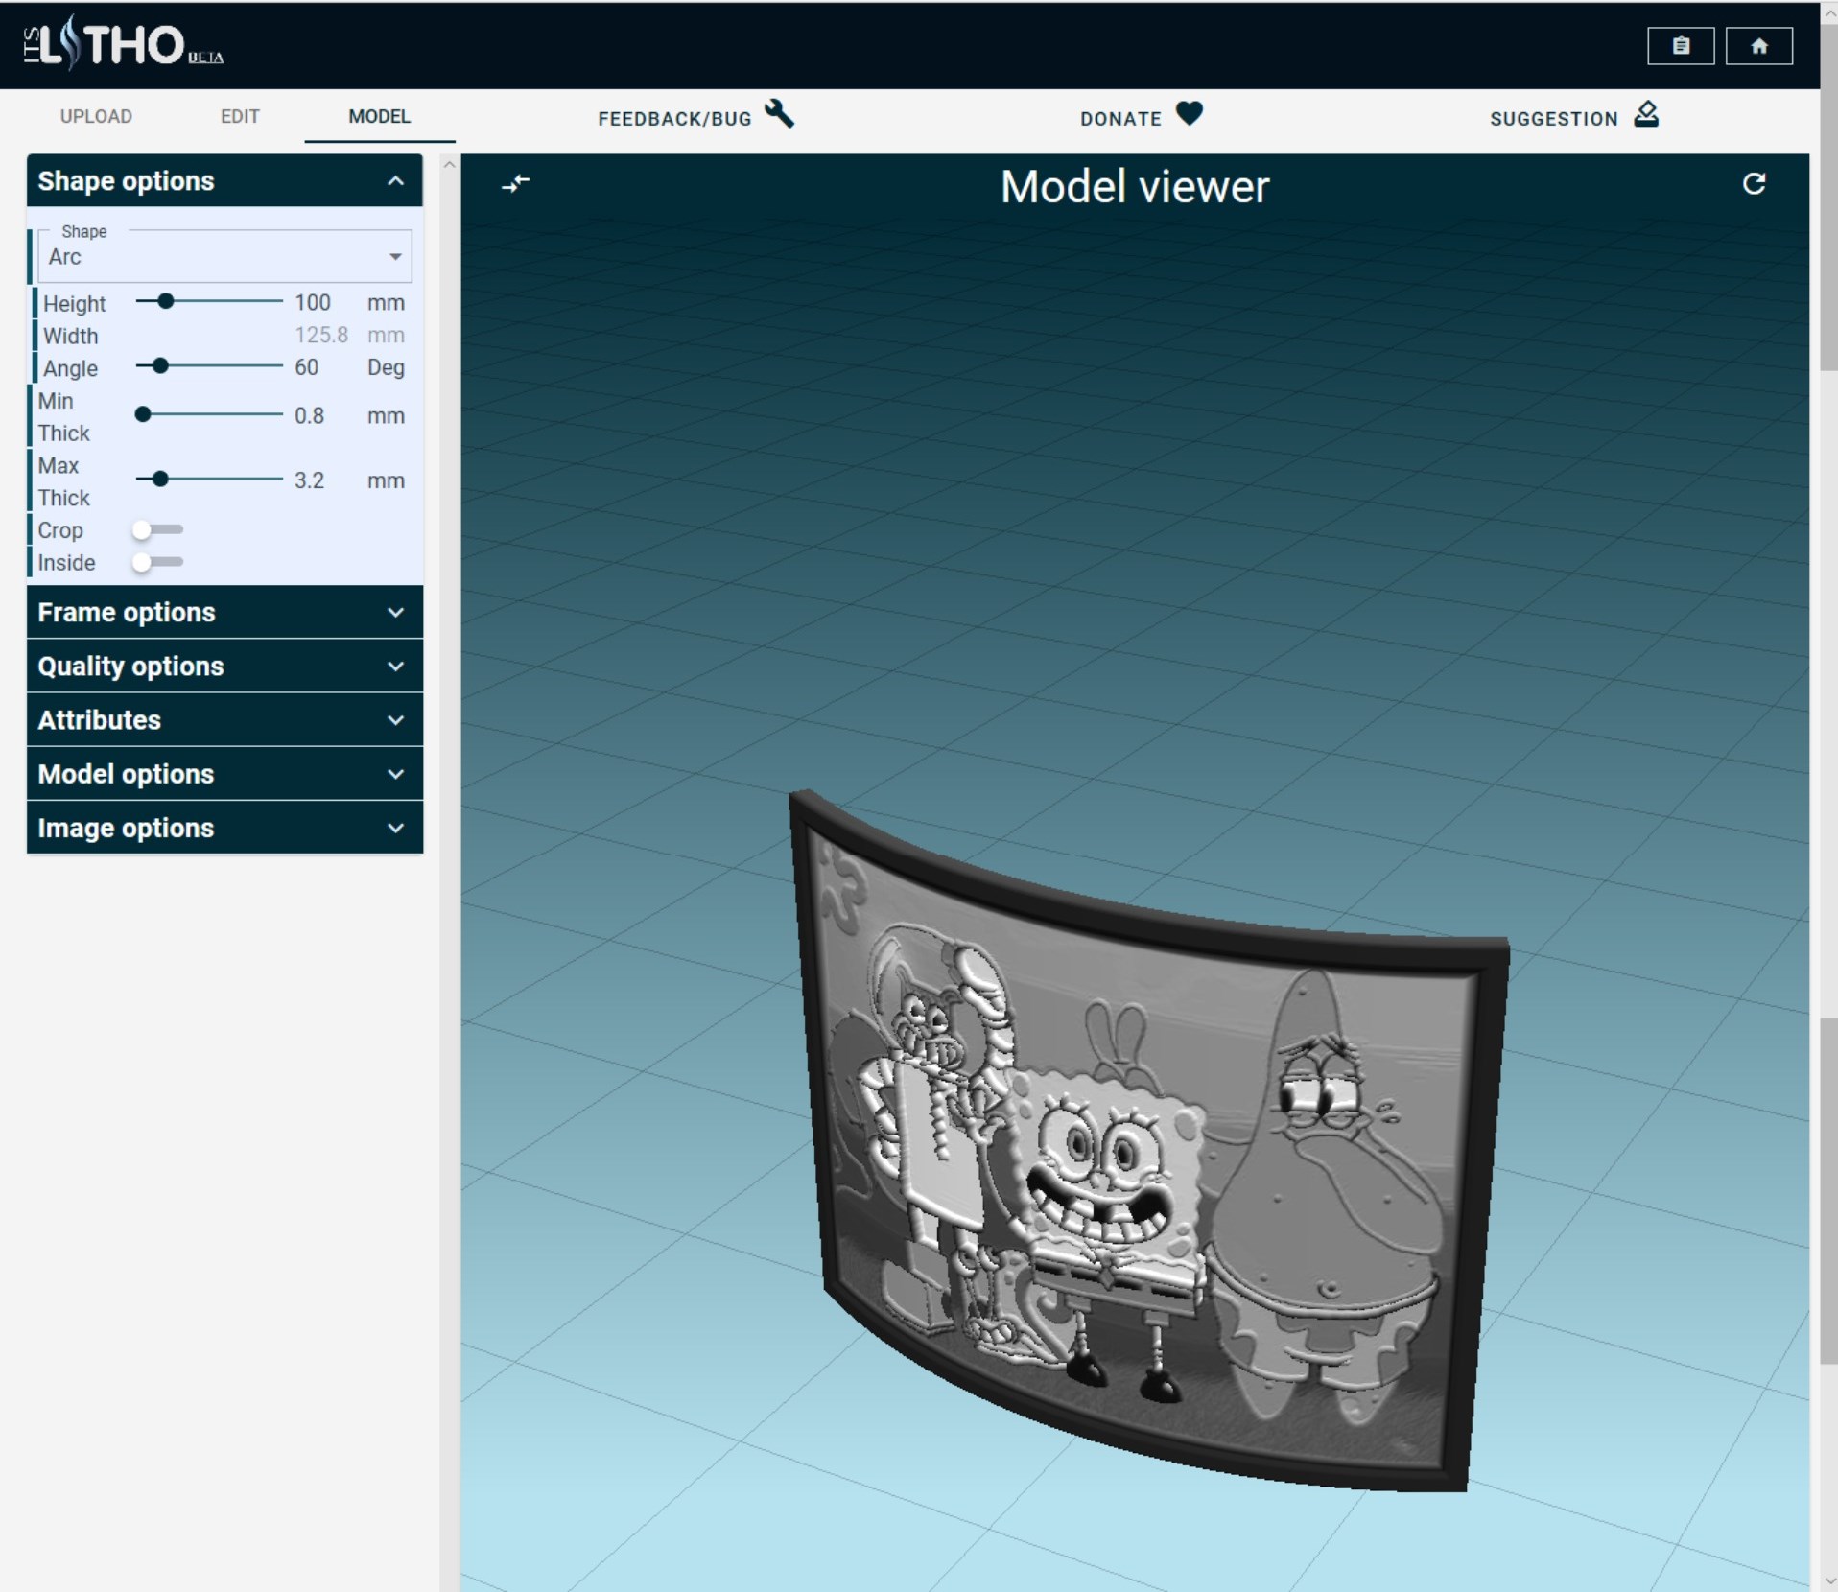
Task: Toggle the Inside switch
Action: click(158, 562)
